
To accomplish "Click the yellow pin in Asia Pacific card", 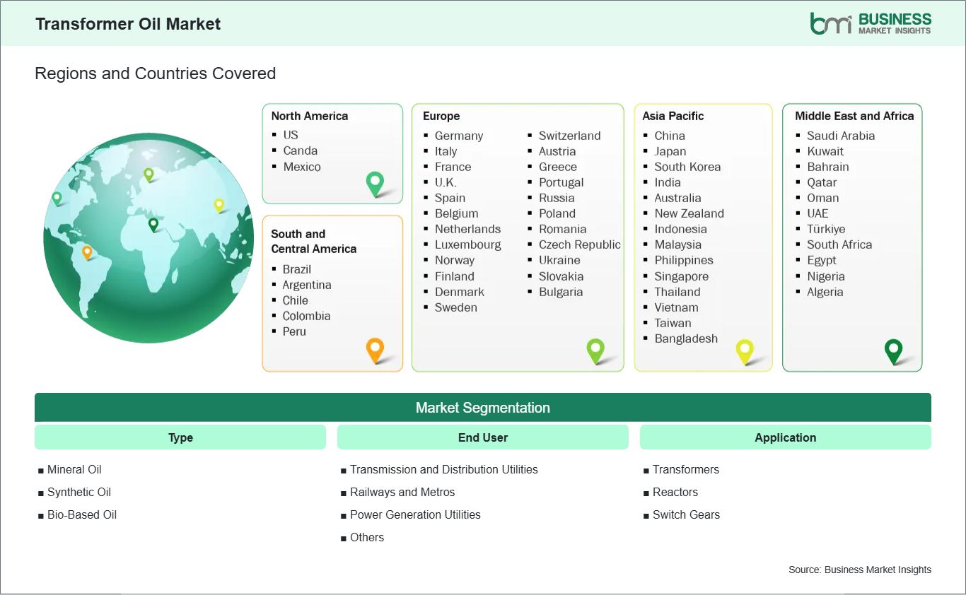I will (x=745, y=350).
